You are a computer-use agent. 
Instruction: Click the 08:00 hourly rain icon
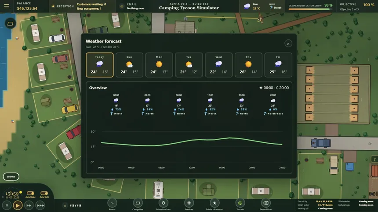178,100
